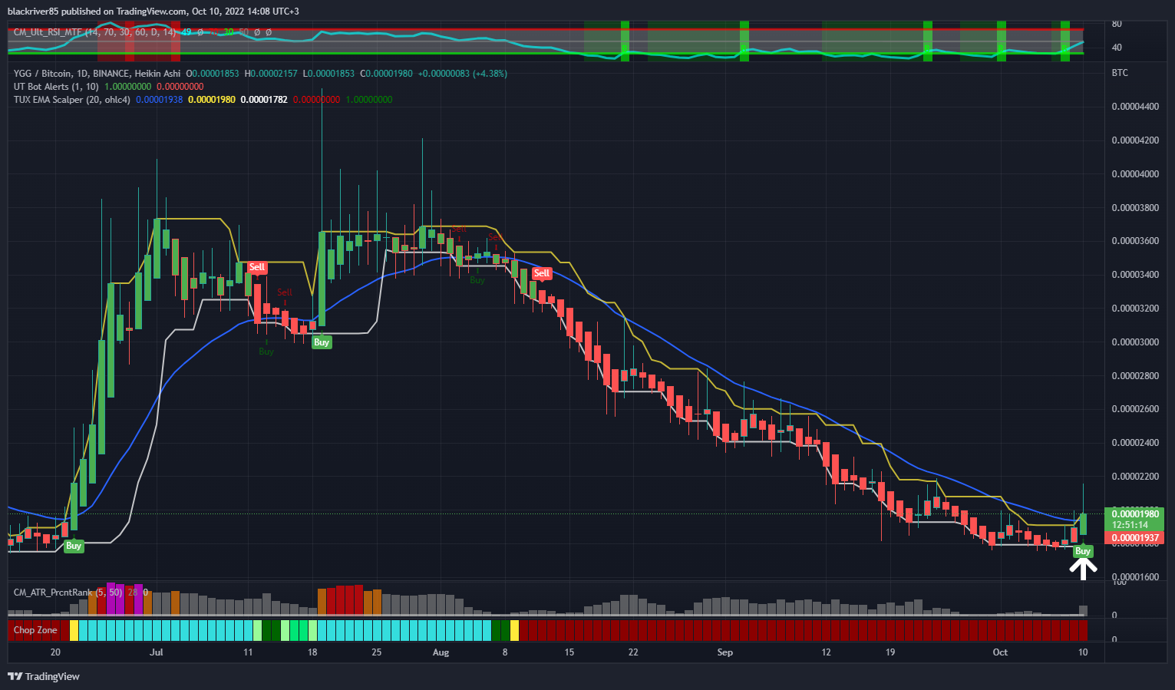The height and width of the screenshot is (690, 1175).
Task: Click the bar countdown timer 12:51:14
Action: [1130, 525]
